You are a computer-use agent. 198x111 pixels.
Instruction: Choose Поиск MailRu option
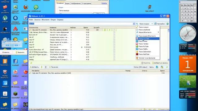[x=148, y=49]
